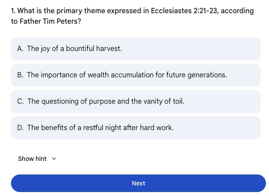
Task: Click the letter 'B.' option label
Action: (x=20, y=75)
